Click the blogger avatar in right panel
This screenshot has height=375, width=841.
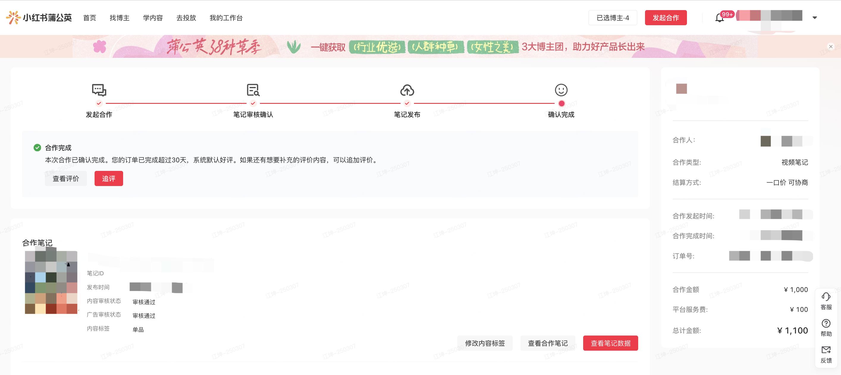tap(681, 89)
